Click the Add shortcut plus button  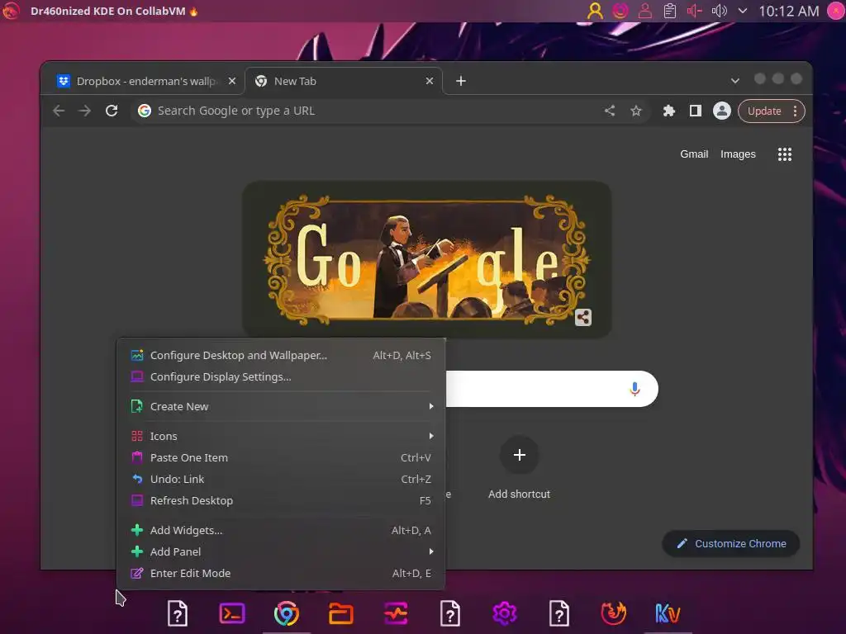519,455
